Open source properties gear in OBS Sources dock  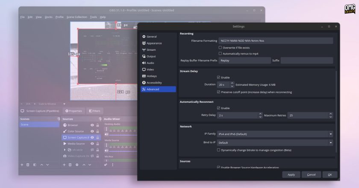coord(77,165)
